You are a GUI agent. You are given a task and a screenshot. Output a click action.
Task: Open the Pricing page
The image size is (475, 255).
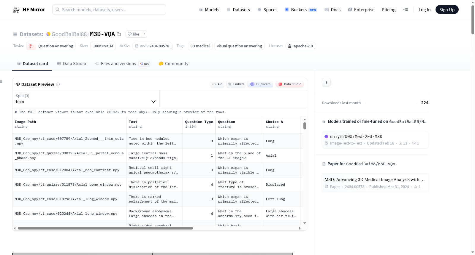click(x=389, y=10)
